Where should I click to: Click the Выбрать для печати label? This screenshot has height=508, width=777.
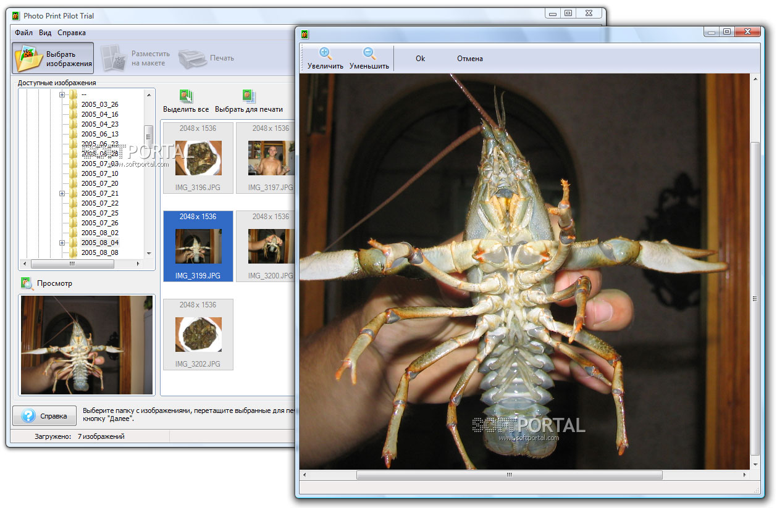(249, 109)
